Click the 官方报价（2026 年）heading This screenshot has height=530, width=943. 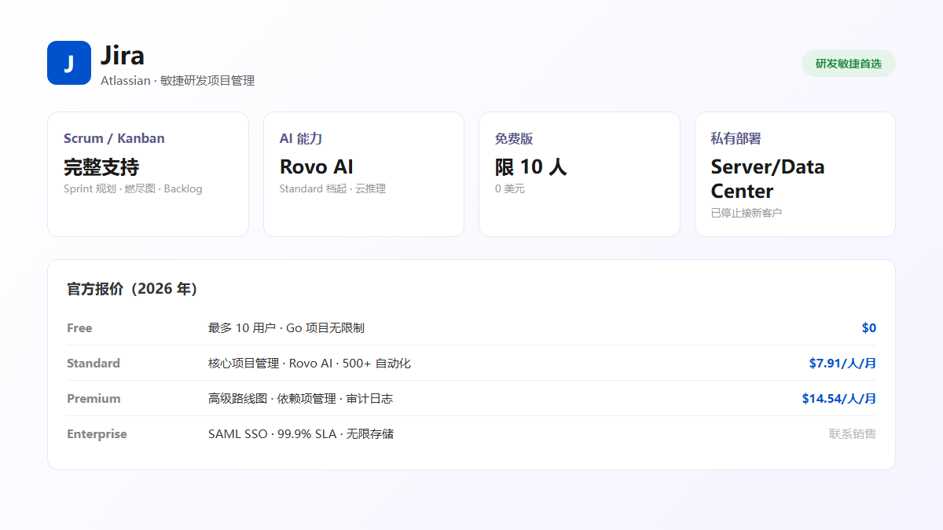[132, 289]
